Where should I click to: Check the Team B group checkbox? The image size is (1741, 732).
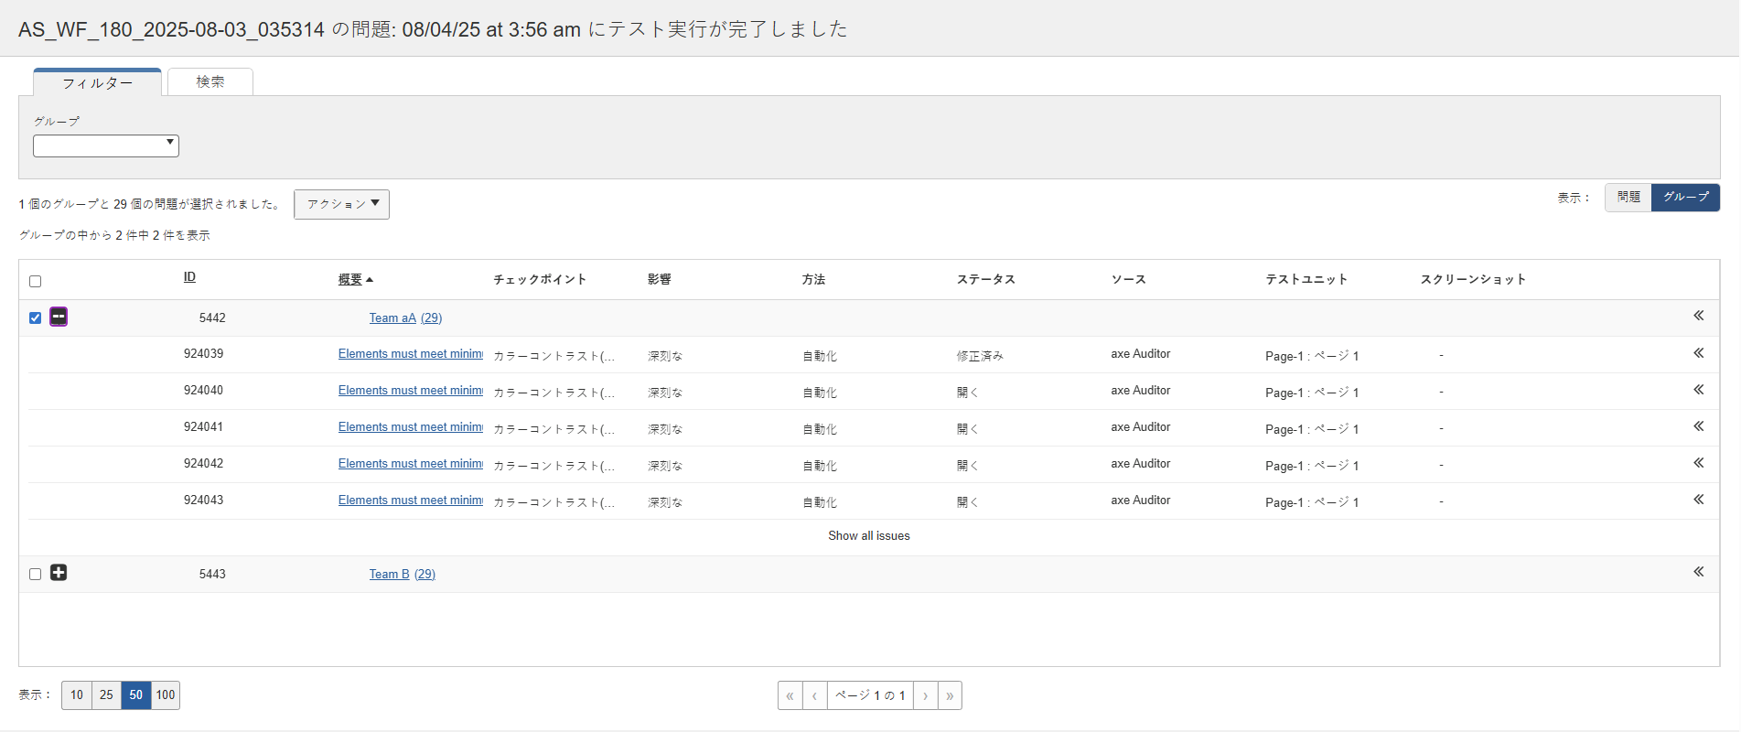tap(36, 574)
